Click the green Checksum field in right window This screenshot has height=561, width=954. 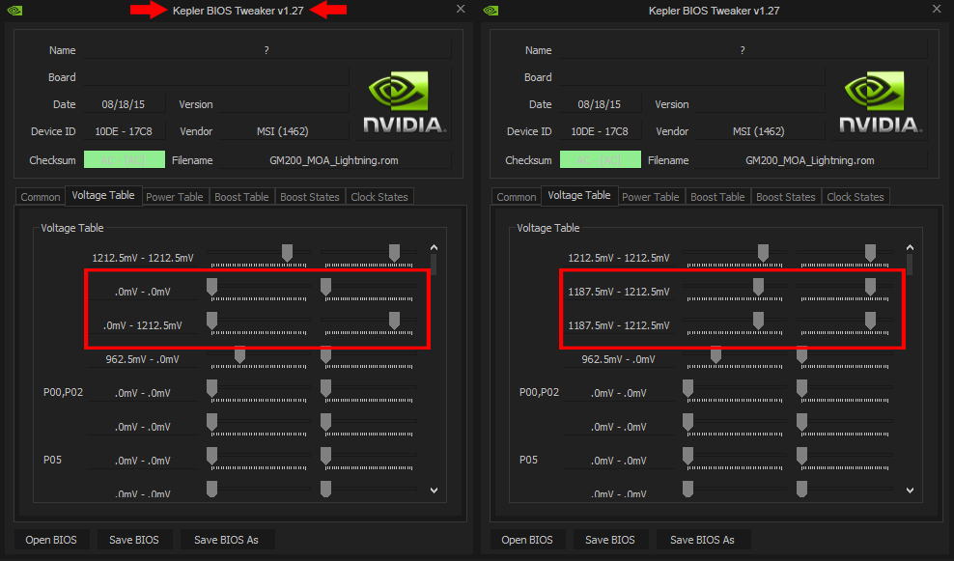click(600, 160)
